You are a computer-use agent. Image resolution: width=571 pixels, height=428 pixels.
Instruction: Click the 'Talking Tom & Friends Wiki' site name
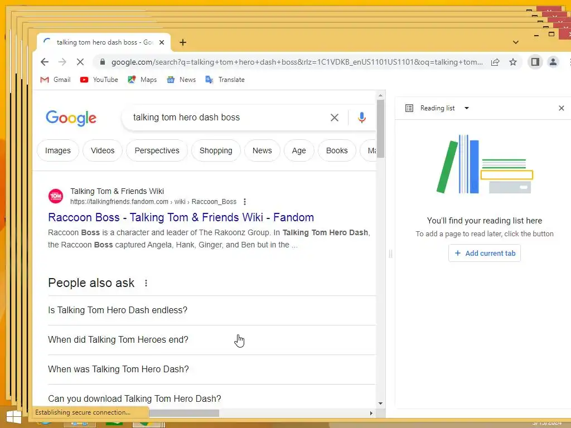117,192
